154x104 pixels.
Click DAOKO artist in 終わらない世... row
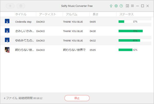pyautogui.click(x=41, y=50)
